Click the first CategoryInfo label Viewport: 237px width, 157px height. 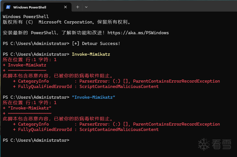click(33, 81)
